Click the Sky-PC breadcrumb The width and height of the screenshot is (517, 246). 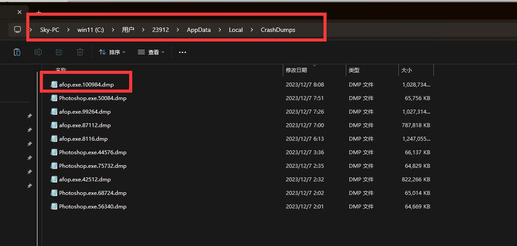49,30
